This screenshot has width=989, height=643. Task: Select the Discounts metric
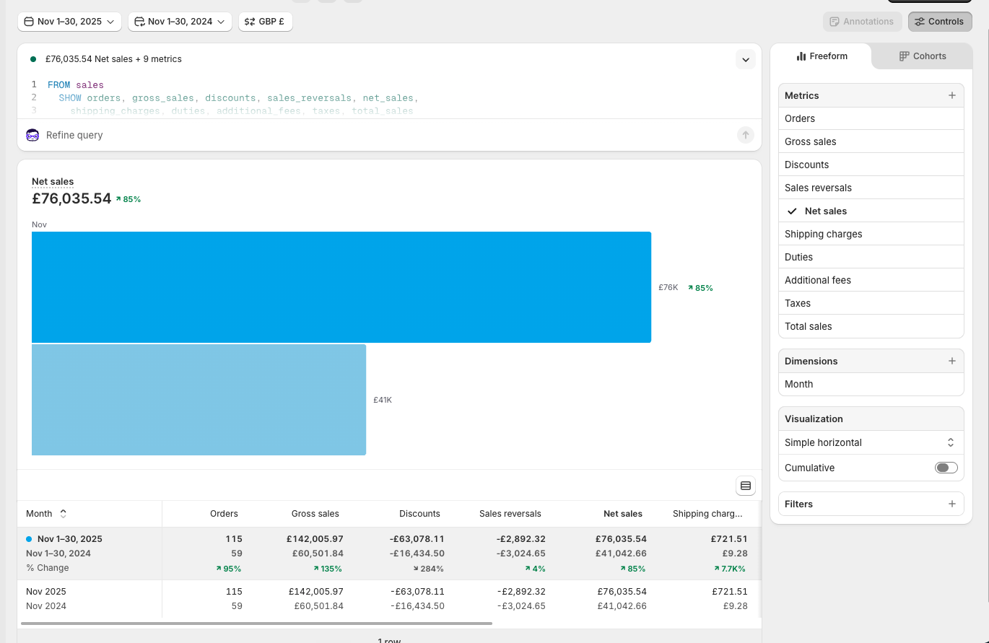871,165
